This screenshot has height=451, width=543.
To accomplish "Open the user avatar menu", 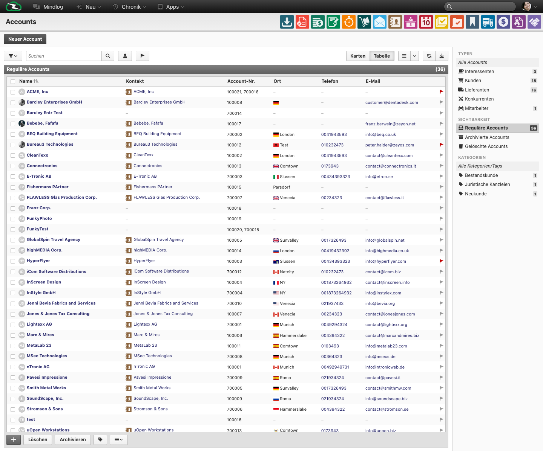I will click(x=529, y=6).
